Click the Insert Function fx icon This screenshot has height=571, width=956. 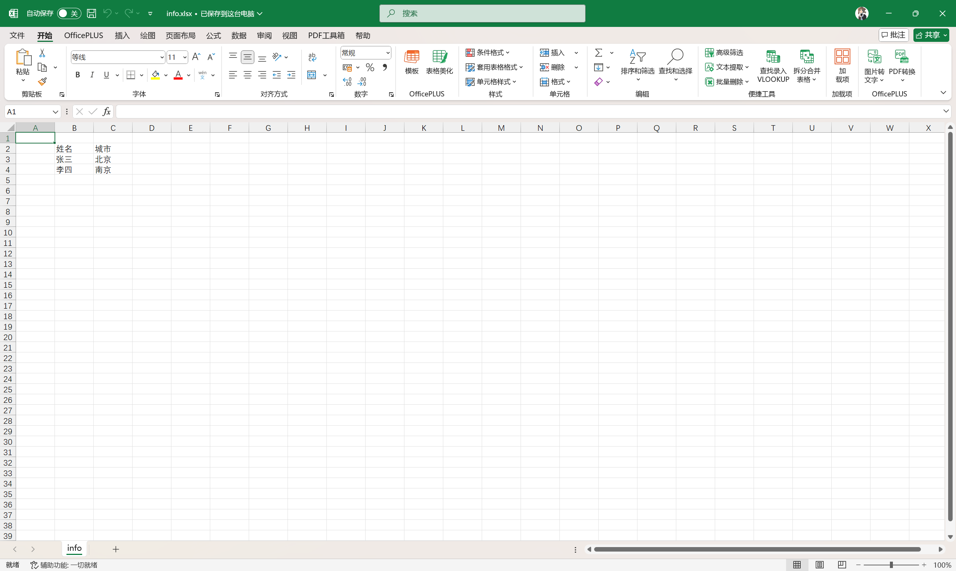point(106,112)
